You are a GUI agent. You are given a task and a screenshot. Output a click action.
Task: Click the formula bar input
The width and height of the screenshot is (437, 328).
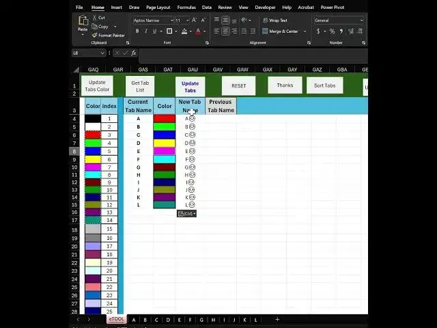[x=253, y=56]
